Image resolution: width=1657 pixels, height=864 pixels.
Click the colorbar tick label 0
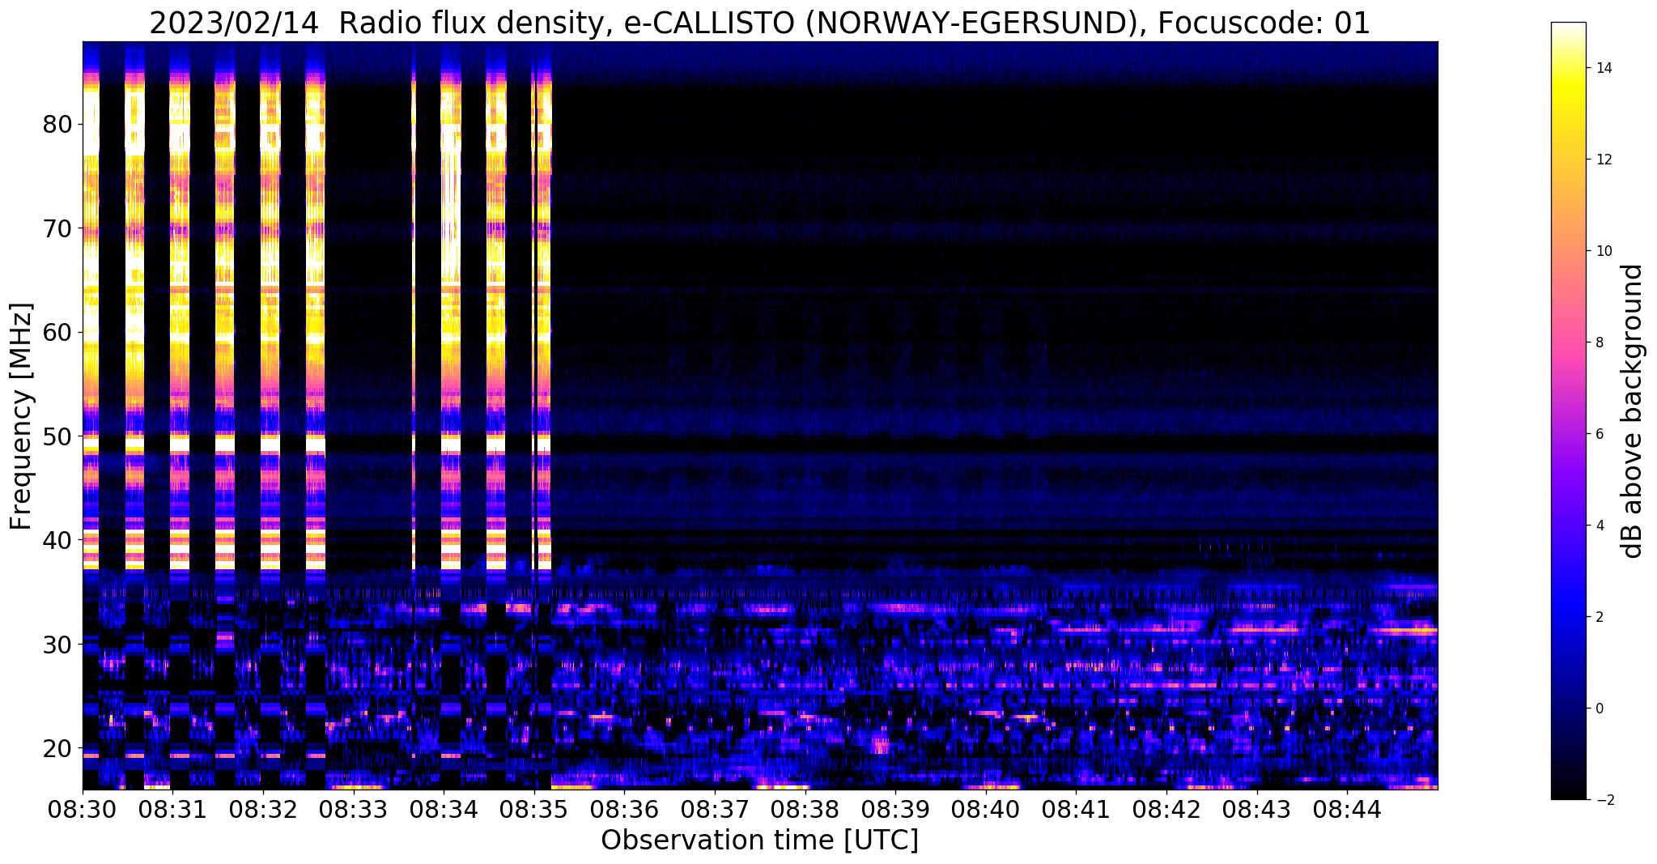coord(1599,709)
